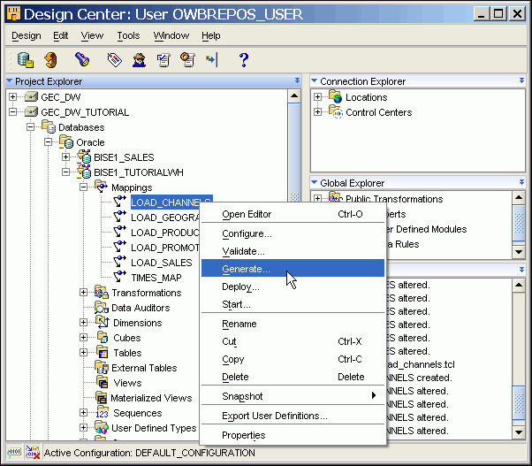The width and height of the screenshot is (532, 466).
Task: Choose Configure... from the context menu
Action: 293,233
